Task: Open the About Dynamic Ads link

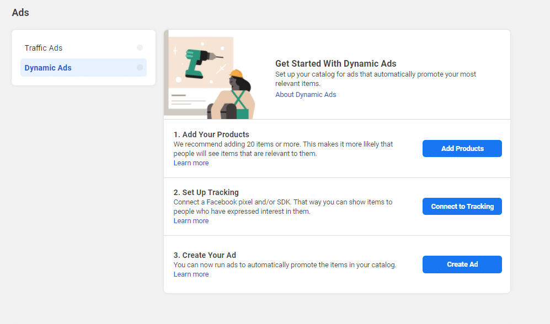Action: [x=306, y=95]
